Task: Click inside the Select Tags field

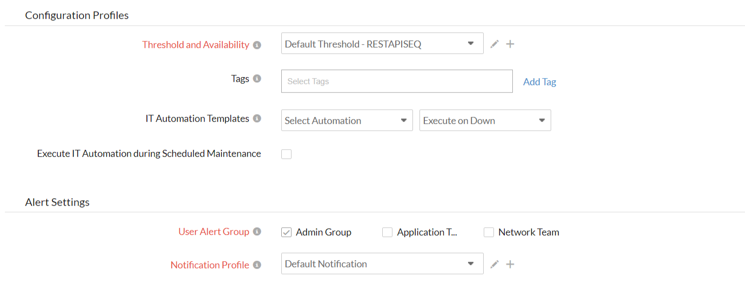Action: click(396, 81)
